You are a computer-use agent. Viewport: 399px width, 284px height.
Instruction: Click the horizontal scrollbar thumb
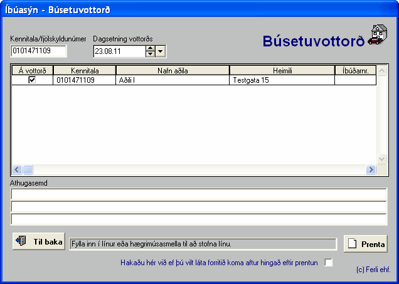28,170
